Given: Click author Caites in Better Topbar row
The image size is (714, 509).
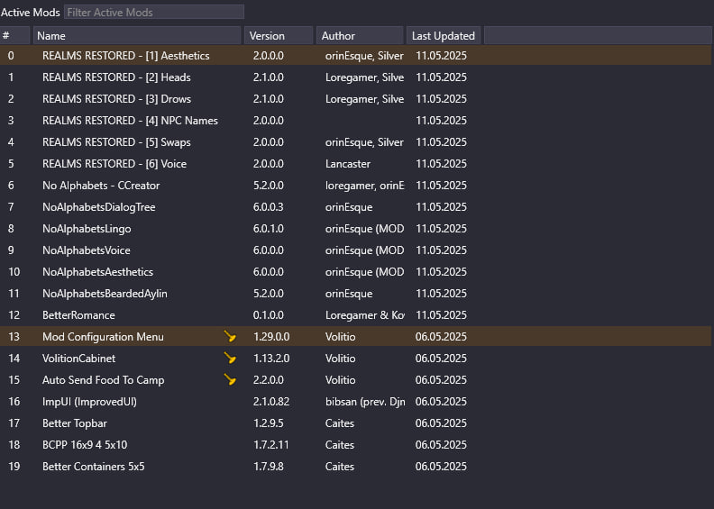Looking at the screenshot, I should 340,423.
